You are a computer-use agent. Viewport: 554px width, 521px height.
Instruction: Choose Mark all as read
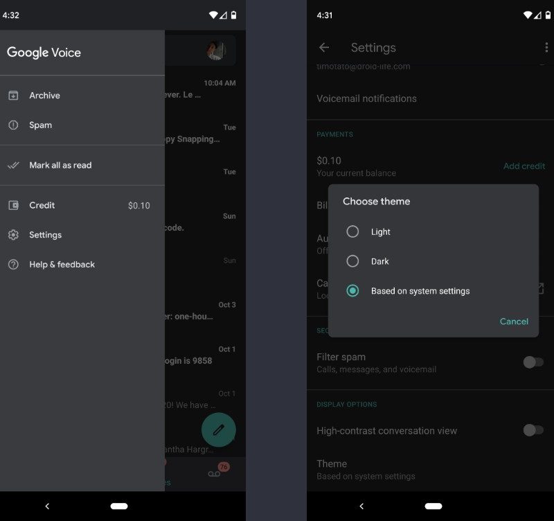pos(82,165)
